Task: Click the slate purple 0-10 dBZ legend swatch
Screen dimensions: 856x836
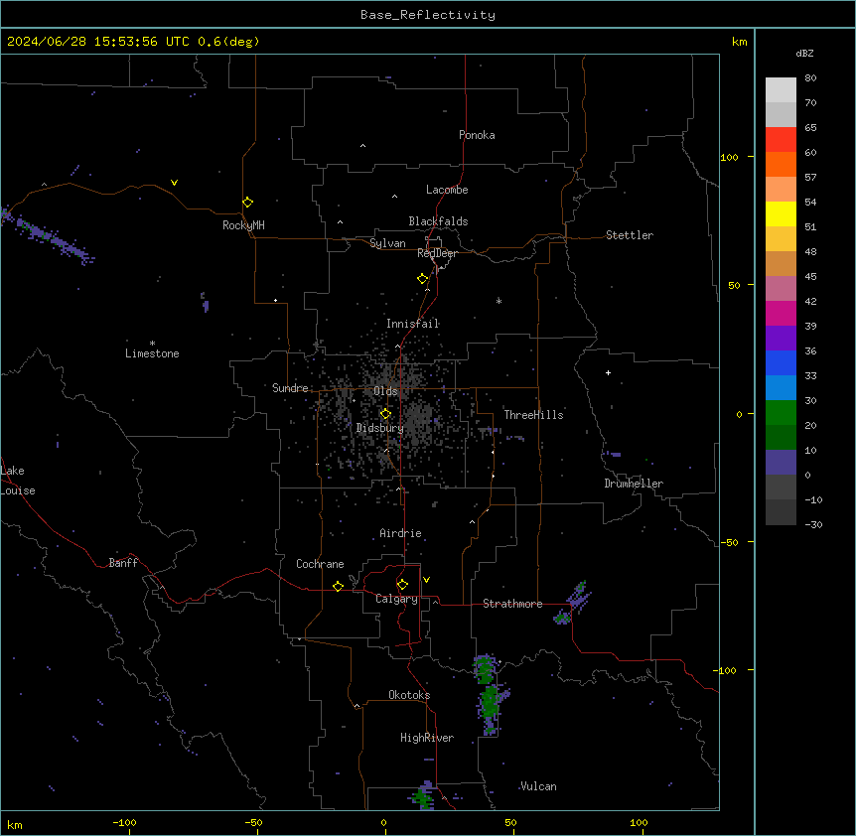Action: [x=781, y=463]
